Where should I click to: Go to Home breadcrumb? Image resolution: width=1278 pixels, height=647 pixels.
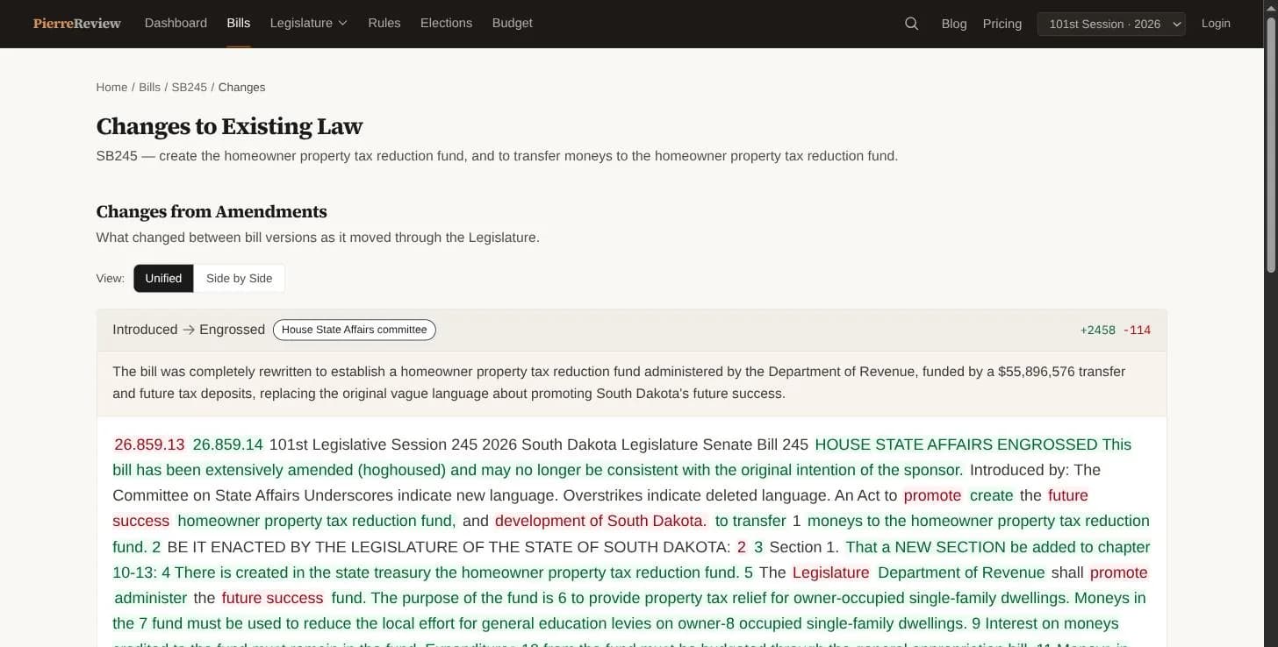pyautogui.click(x=111, y=87)
